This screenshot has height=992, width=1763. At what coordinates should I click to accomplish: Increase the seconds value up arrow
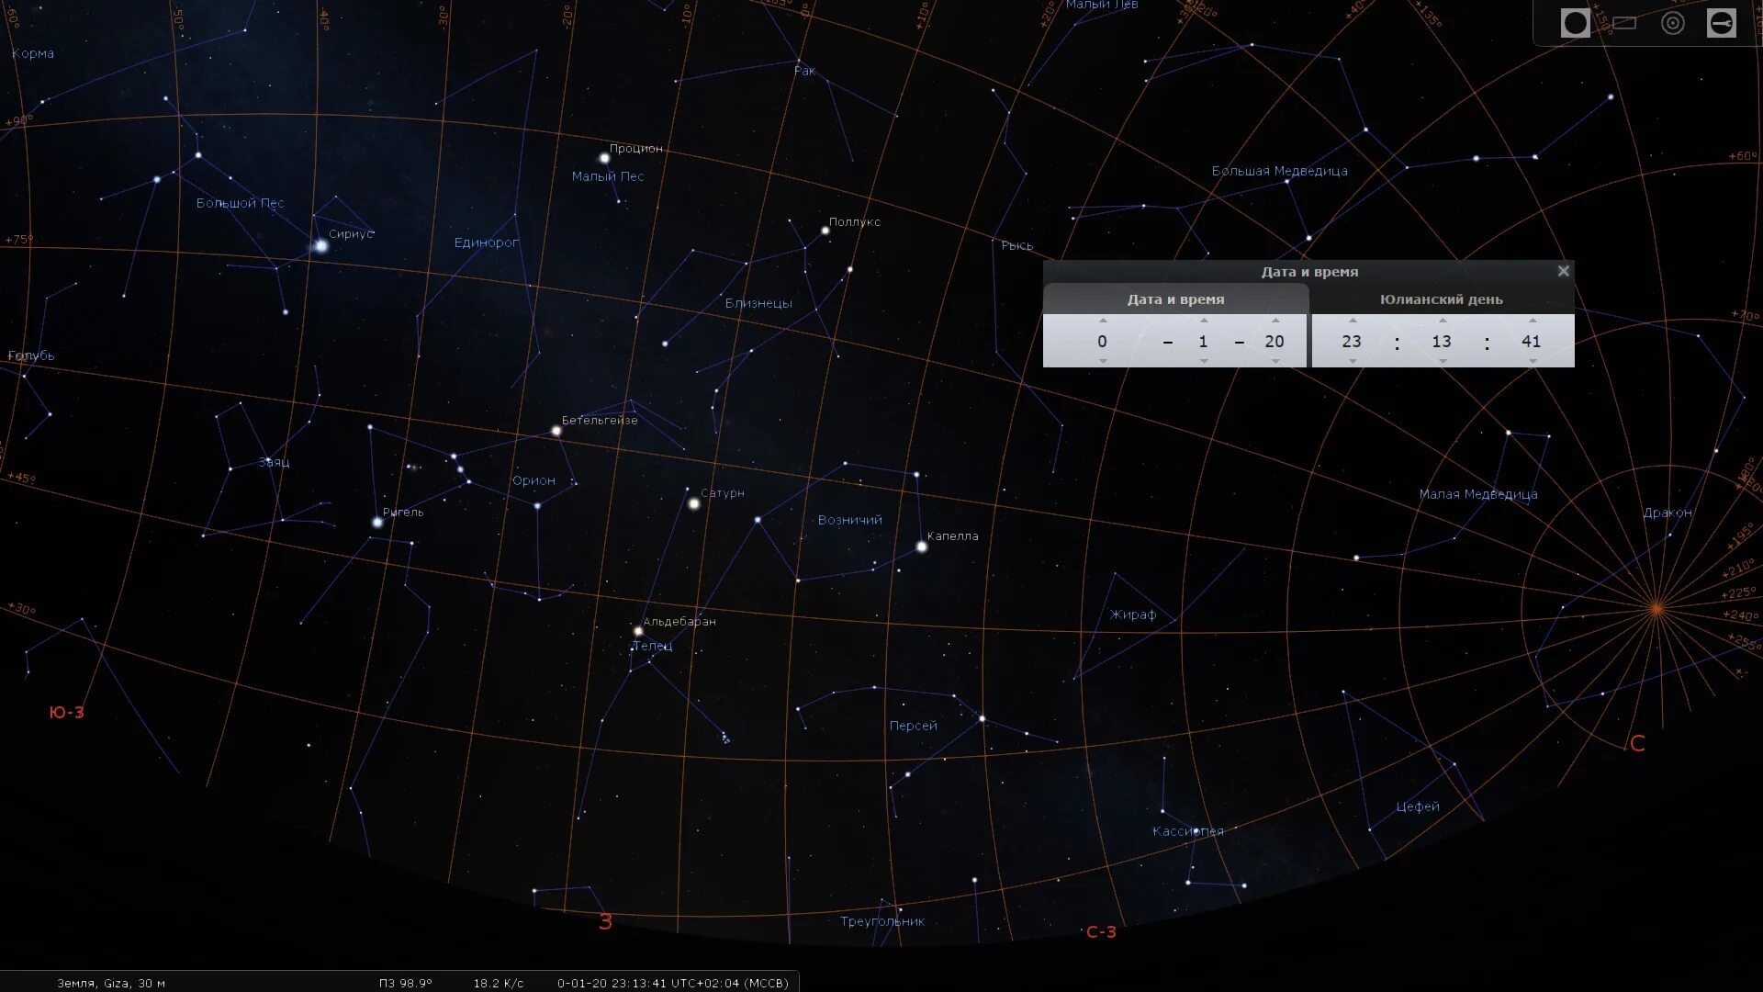pos(1533,321)
